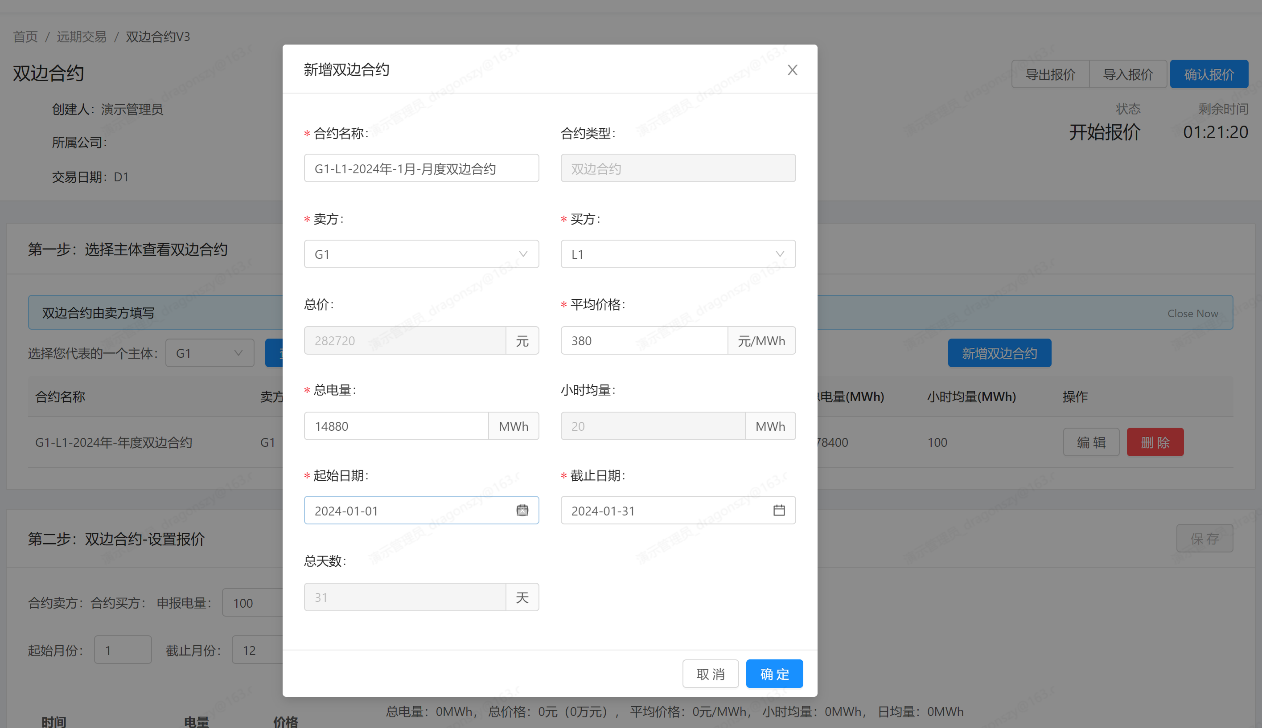The image size is (1262, 728).
Task: Dismiss the notice via Close Now
Action: click(1192, 313)
